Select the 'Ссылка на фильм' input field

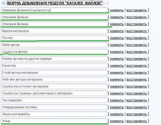[x=54, y=52]
